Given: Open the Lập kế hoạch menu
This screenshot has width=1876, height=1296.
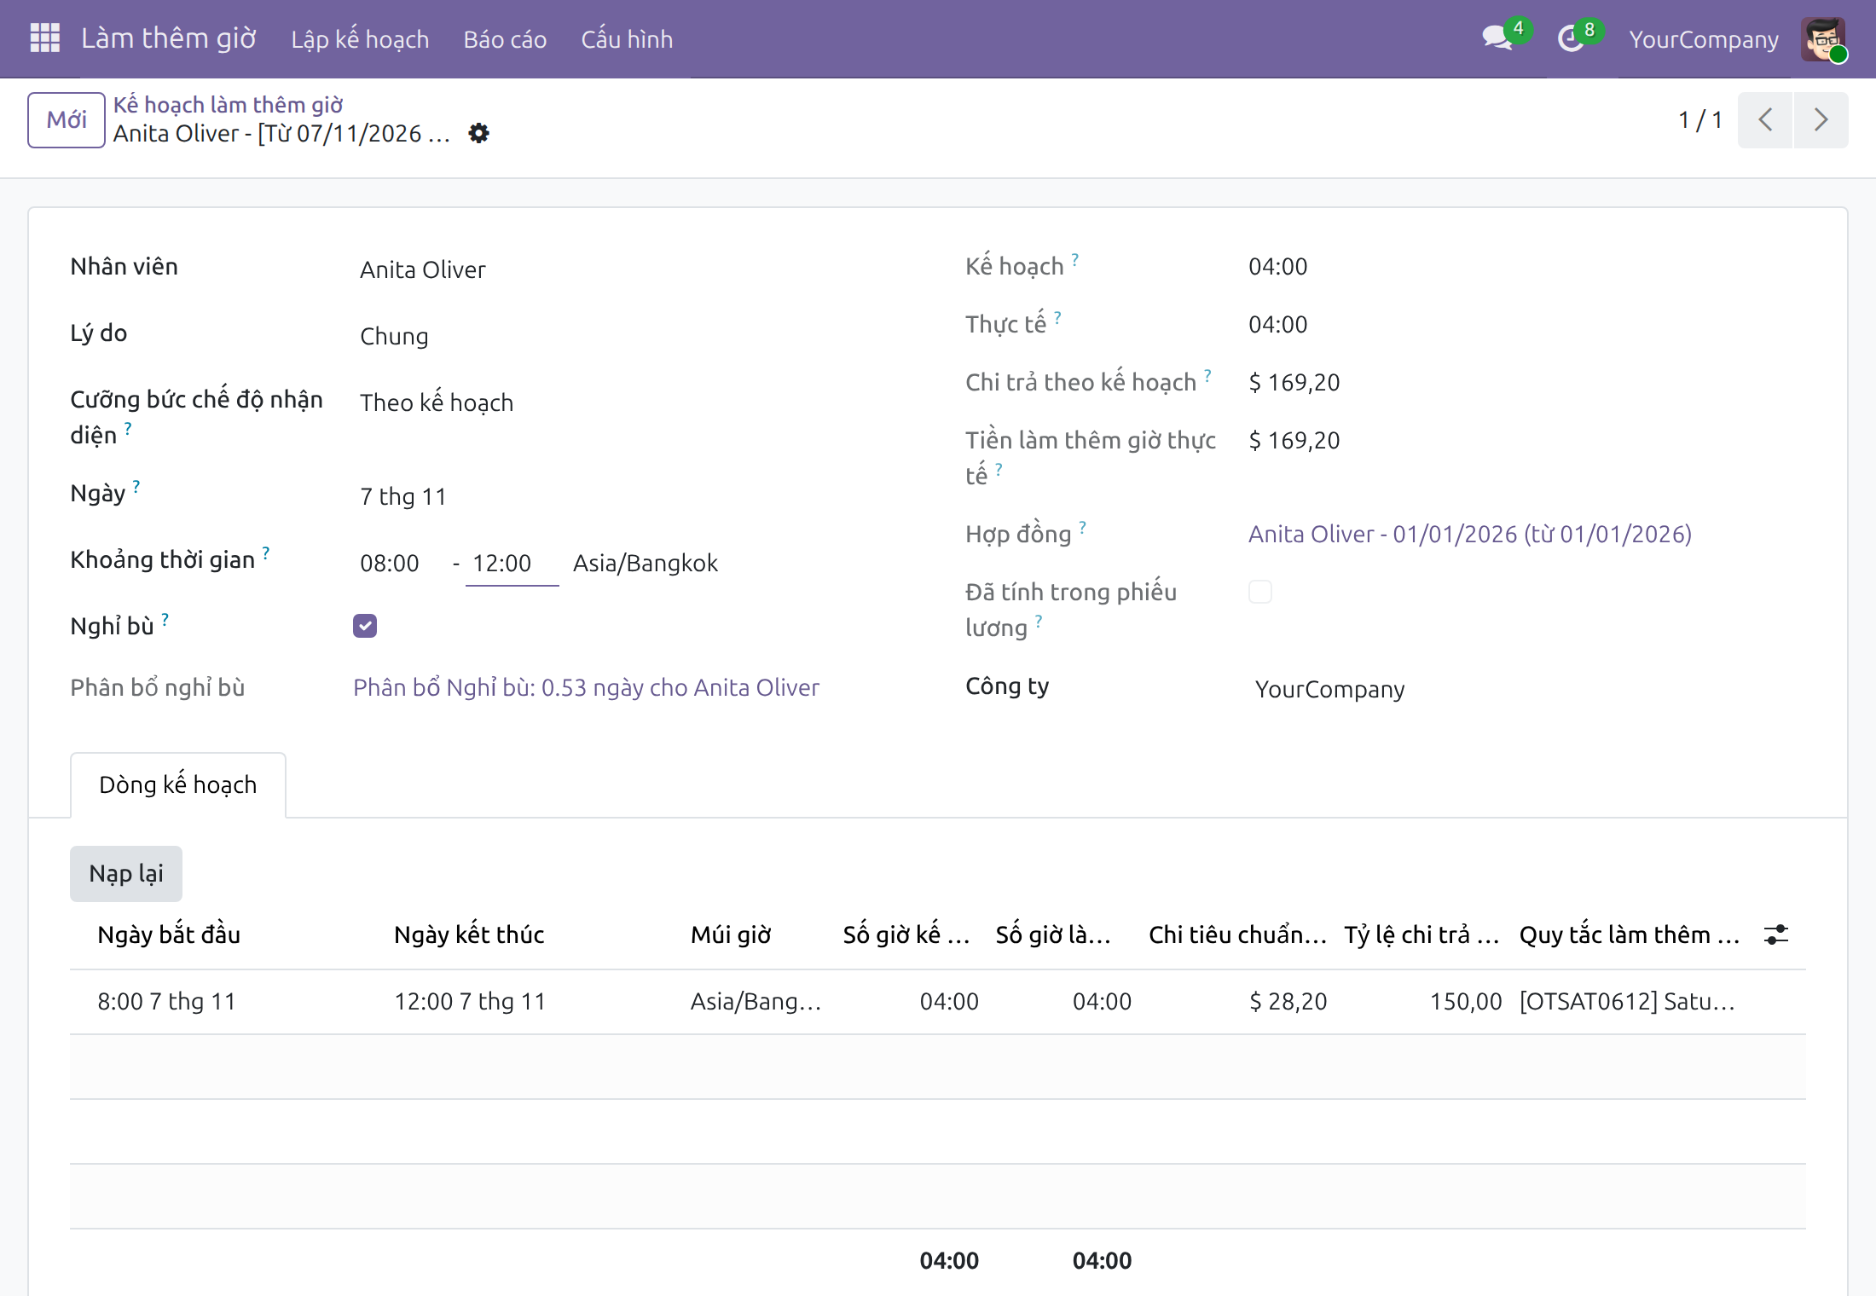Looking at the screenshot, I should pyautogui.click(x=360, y=39).
